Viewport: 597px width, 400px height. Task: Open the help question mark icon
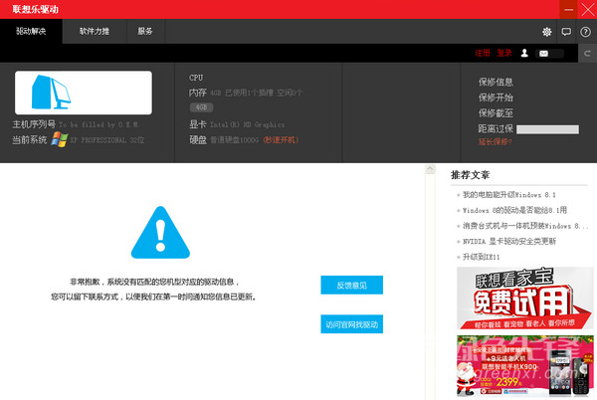click(585, 32)
